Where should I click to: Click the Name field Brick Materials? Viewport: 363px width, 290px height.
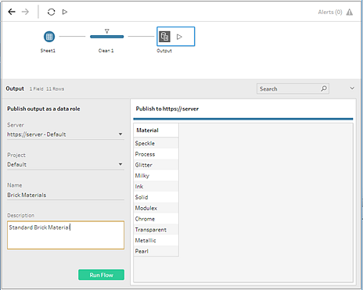66,195
